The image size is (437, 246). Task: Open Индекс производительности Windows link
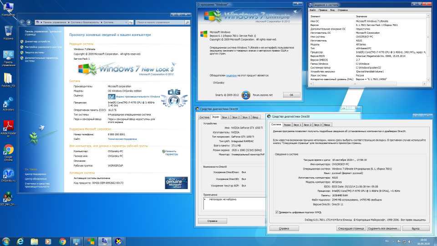click(138, 97)
